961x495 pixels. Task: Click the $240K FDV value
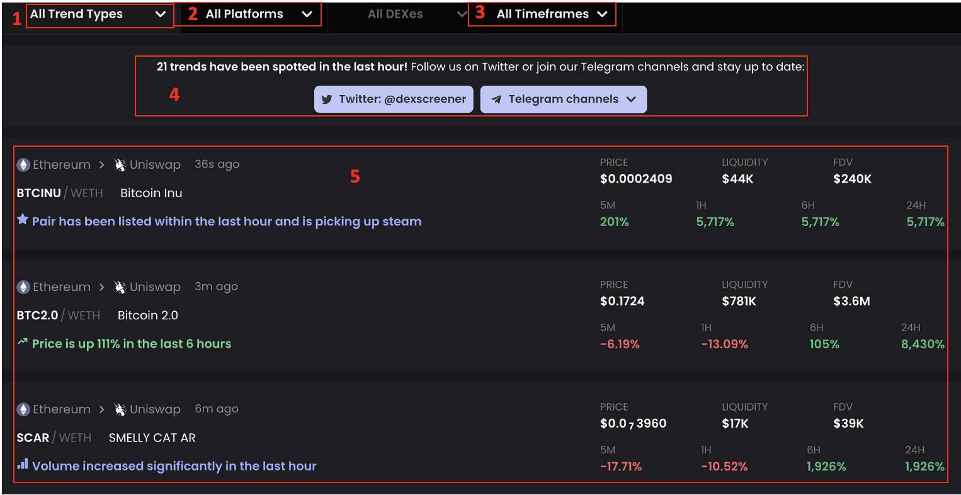(852, 179)
